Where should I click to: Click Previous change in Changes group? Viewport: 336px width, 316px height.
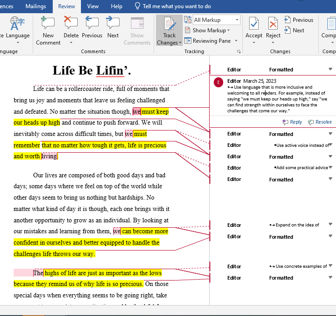299,20
